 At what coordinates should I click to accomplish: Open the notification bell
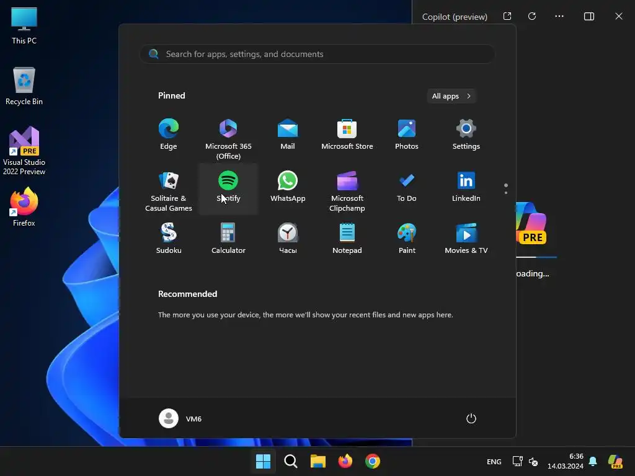pyautogui.click(x=593, y=461)
